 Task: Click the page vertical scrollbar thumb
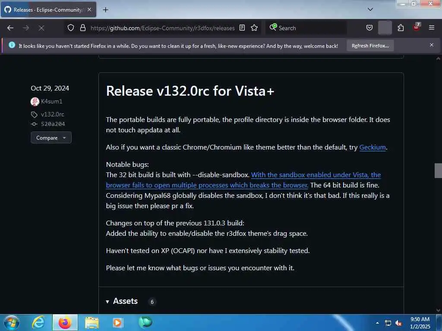tap(438, 171)
